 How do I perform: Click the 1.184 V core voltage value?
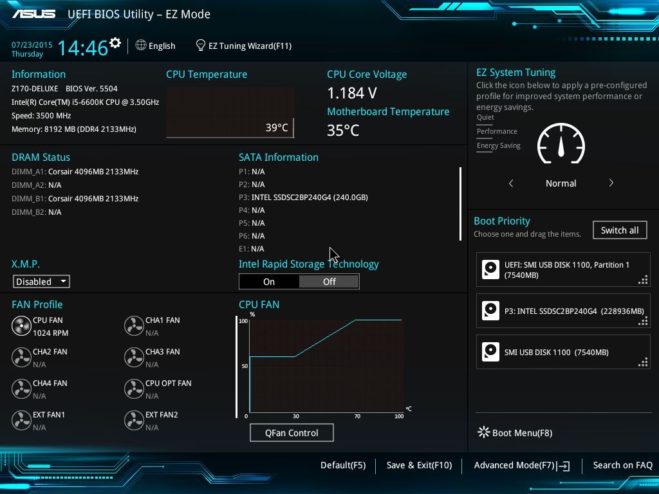(x=352, y=93)
